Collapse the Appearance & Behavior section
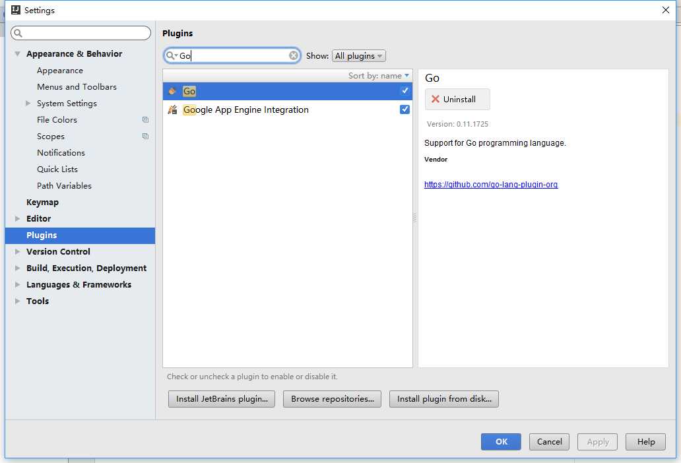Screen dimensions: 681x463 (x=17, y=54)
